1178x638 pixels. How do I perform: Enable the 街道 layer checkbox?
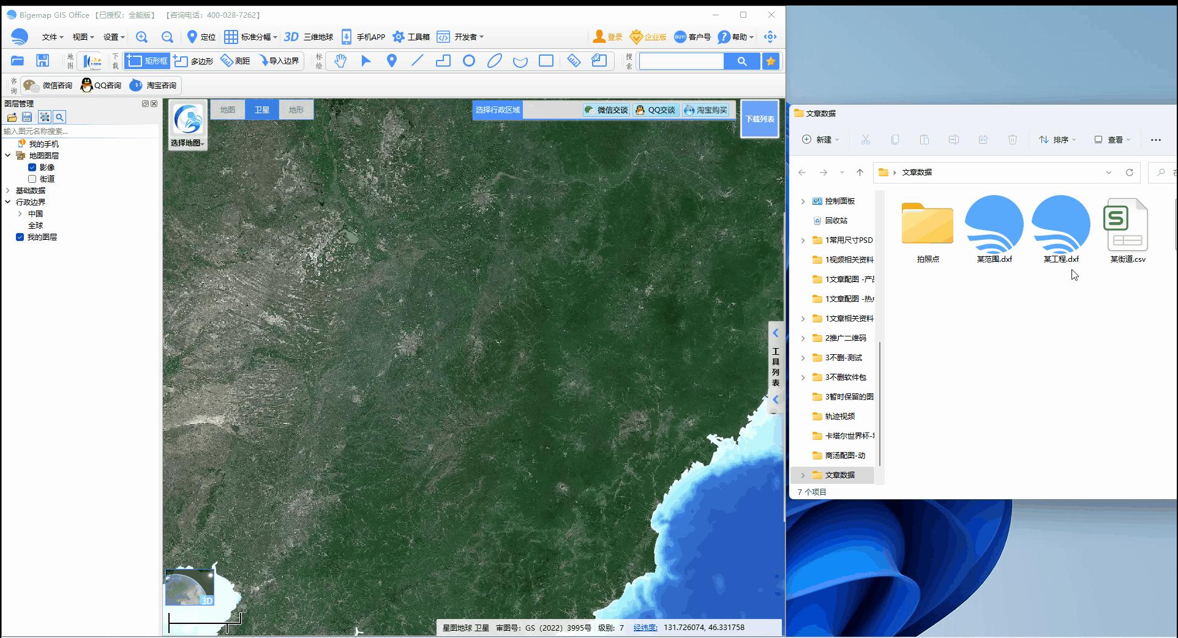(32, 179)
